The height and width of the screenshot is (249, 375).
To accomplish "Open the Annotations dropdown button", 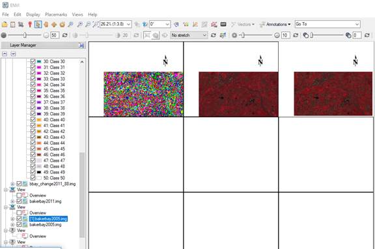I will pyautogui.click(x=275, y=24).
